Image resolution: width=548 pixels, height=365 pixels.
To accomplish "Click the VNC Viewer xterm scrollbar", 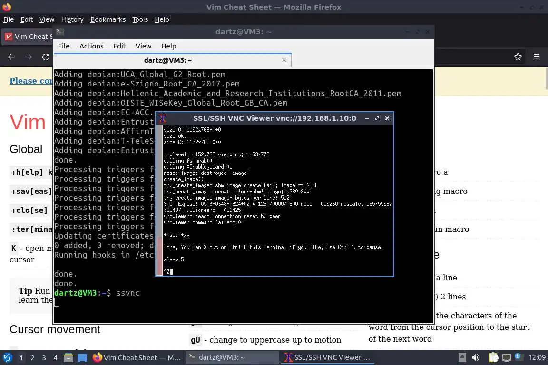I will 159,201.
